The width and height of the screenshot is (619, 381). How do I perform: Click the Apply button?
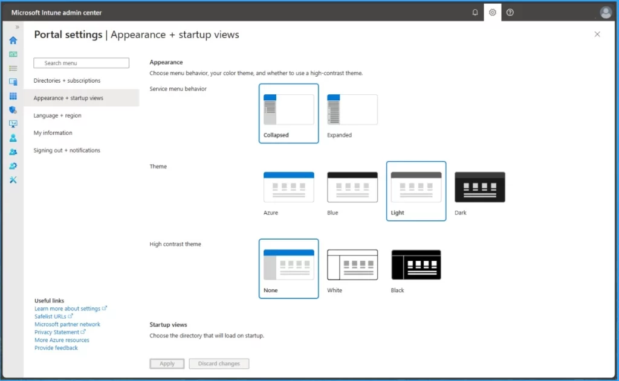tap(167, 363)
